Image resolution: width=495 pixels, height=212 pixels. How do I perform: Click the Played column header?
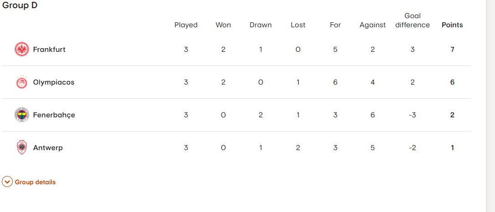click(186, 25)
